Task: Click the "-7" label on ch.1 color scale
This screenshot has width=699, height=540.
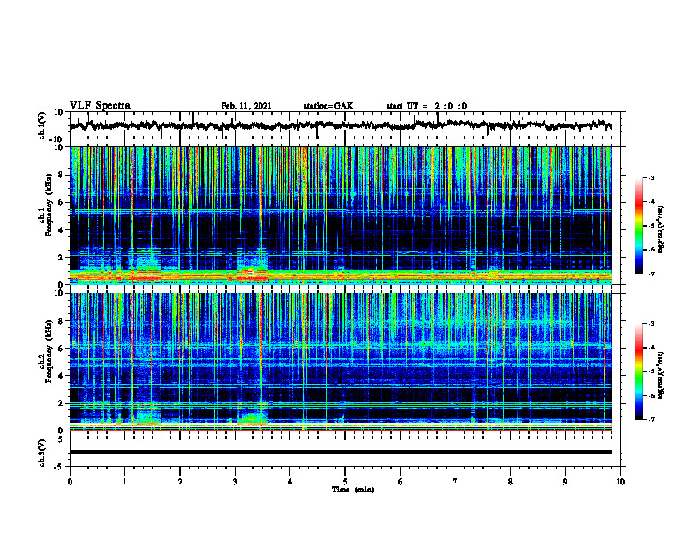Action: coord(650,274)
